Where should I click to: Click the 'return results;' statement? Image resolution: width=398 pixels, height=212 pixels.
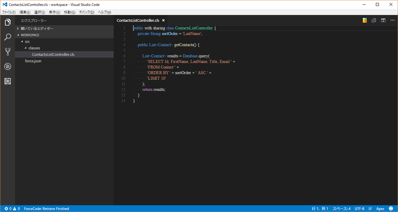pos(154,89)
